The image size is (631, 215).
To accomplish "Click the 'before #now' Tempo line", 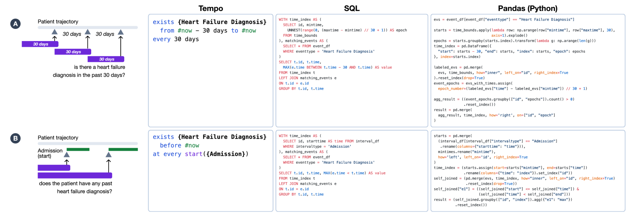I will click(x=179, y=145).
